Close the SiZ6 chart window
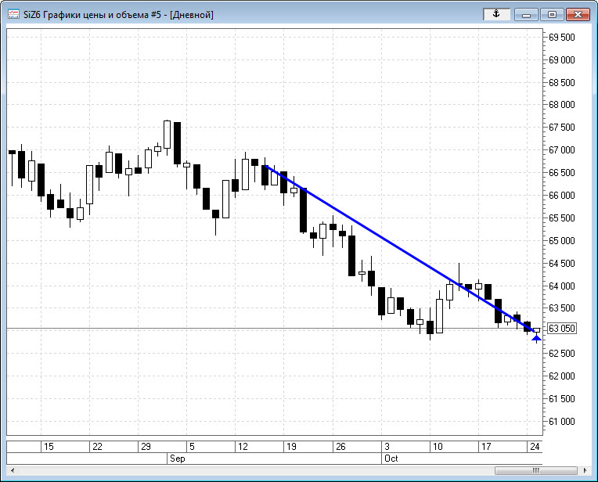The height and width of the screenshot is (482, 598). click(578, 15)
